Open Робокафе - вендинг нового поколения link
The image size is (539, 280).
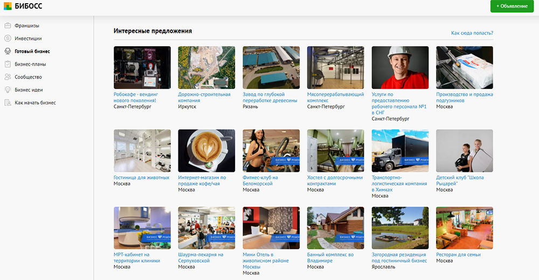point(136,97)
